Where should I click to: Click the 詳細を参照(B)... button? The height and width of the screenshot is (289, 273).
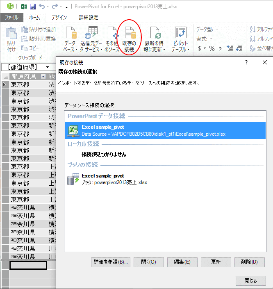[111, 262]
